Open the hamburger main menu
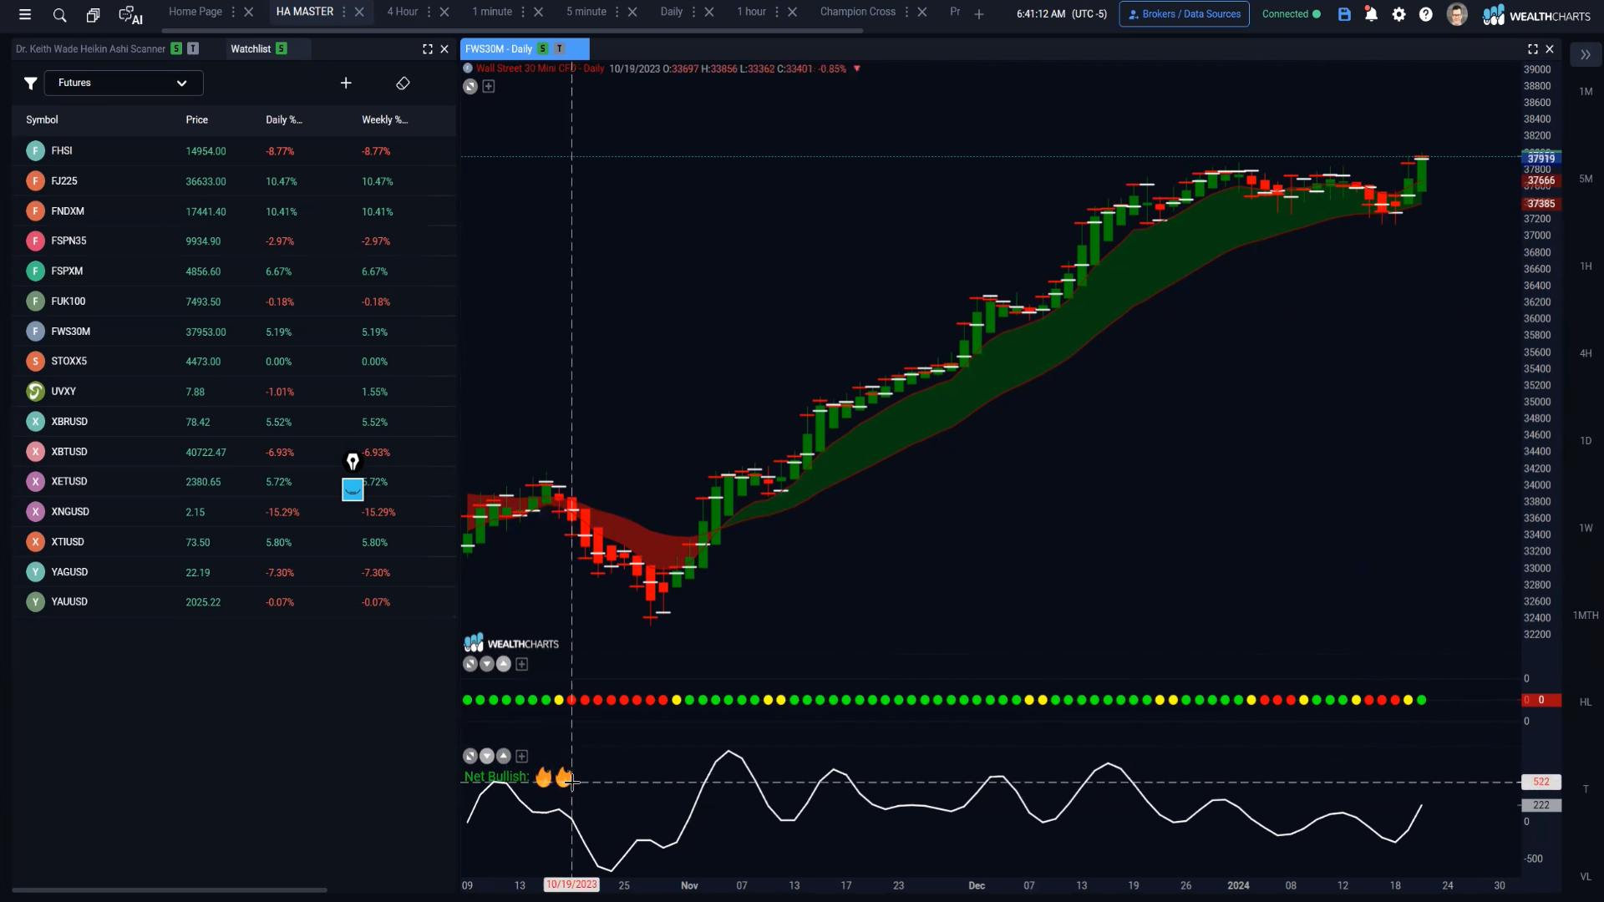This screenshot has height=902, width=1604. (25, 14)
